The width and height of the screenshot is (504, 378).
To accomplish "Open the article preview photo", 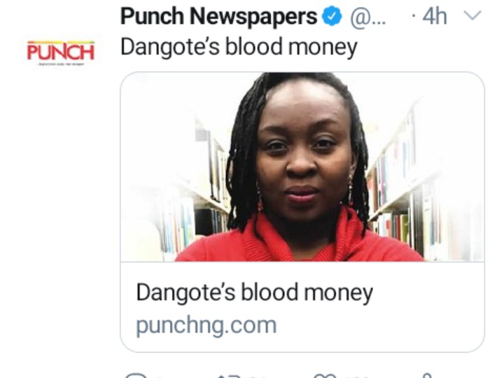I will tap(302, 167).
